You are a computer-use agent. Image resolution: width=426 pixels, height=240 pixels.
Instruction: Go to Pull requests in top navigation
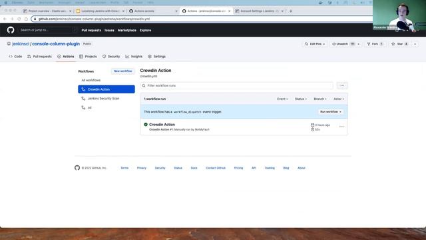tap(91, 30)
